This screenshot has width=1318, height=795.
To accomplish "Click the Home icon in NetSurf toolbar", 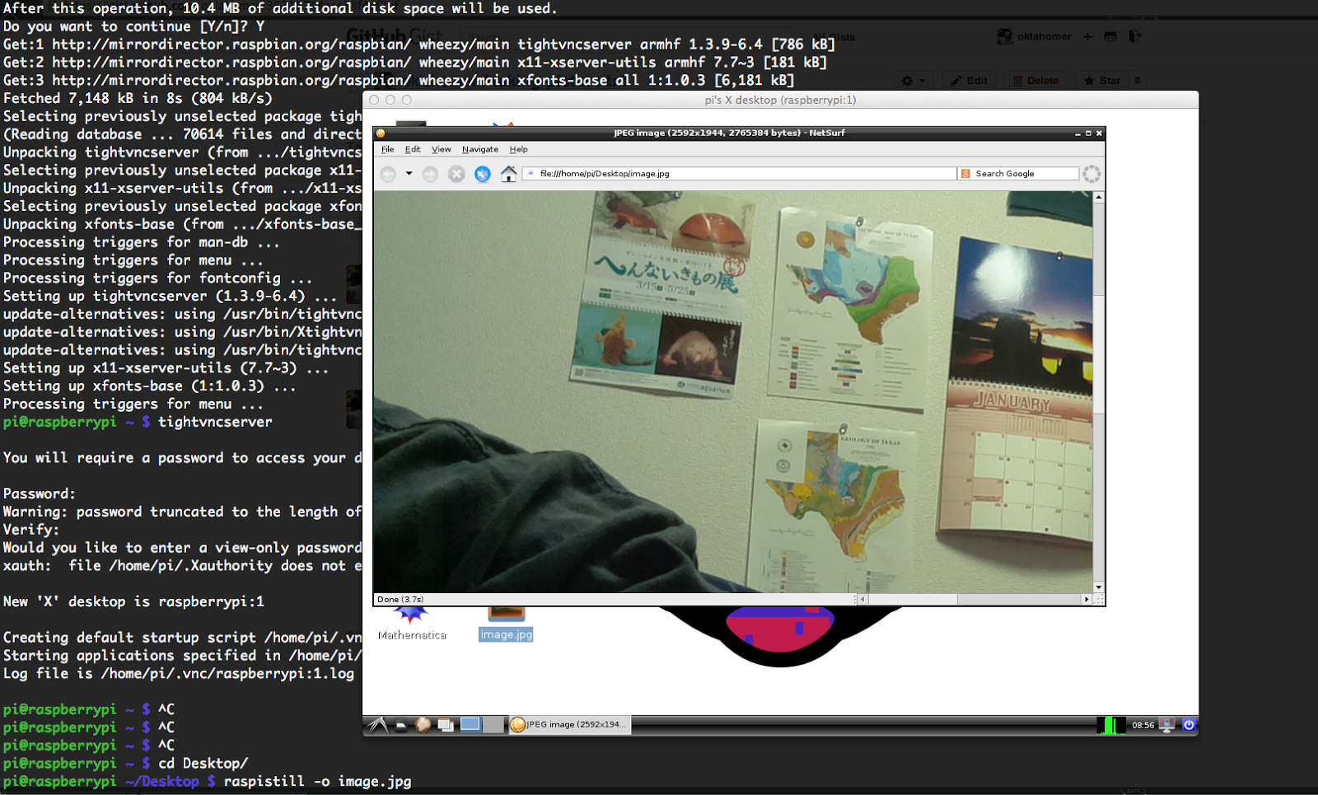I will [x=508, y=174].
